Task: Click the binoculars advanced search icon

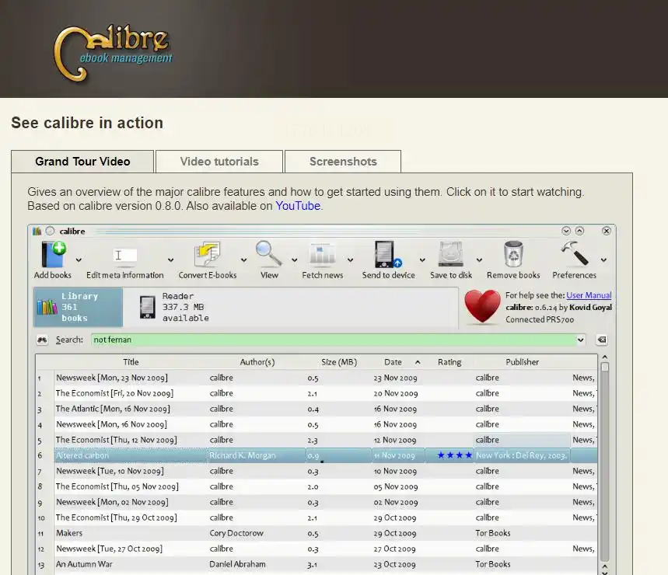Action: coord(42,340)
